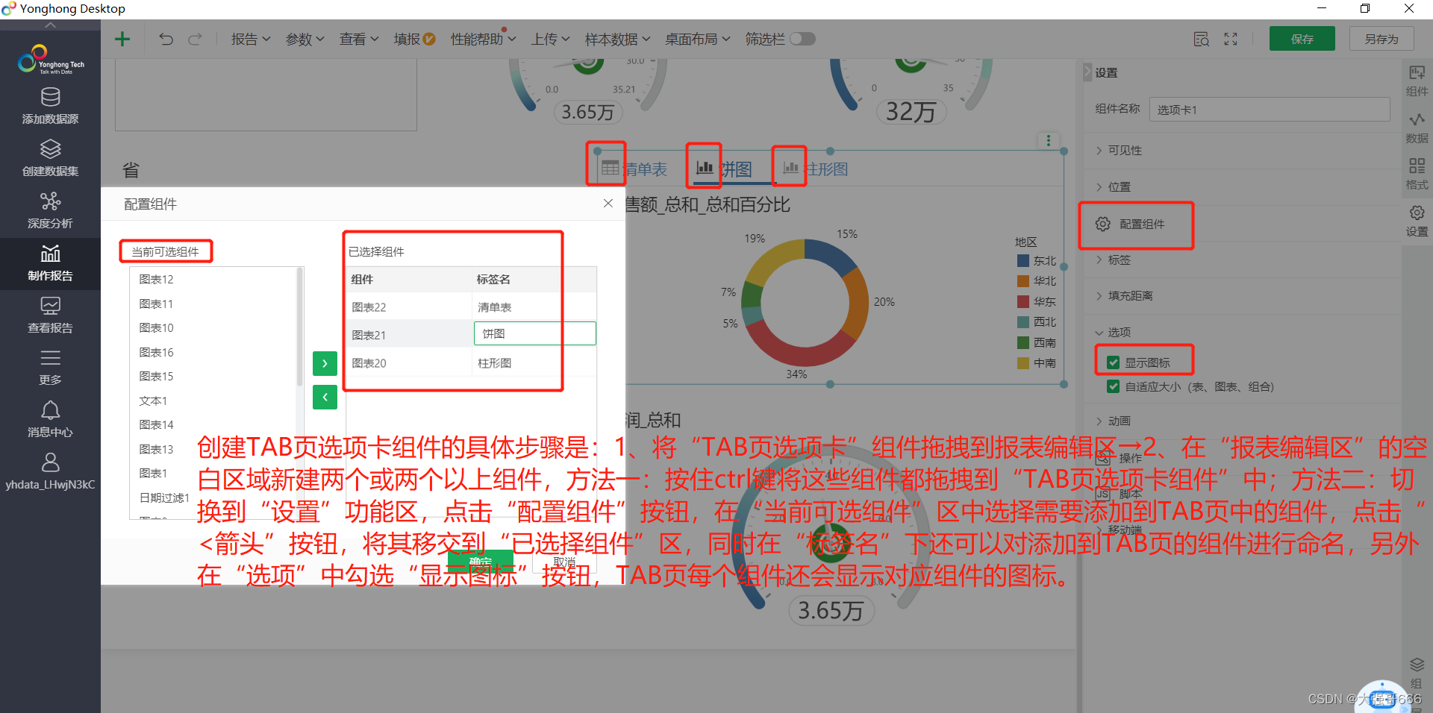
Task: Open user account yhdata_LHwjN3kC
Action: coord(50,472)
